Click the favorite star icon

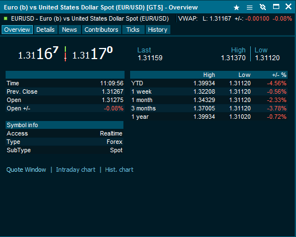pyautogui.click(x=236, y=8)
